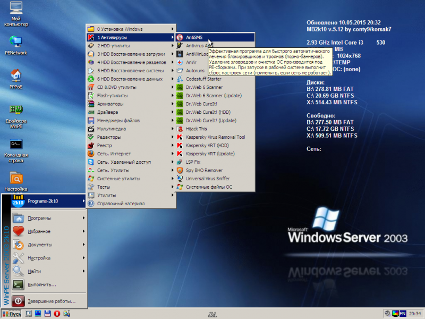The image size is (425, 319).
Task: Open LSP Fix utility
Action: pos(215,162)
